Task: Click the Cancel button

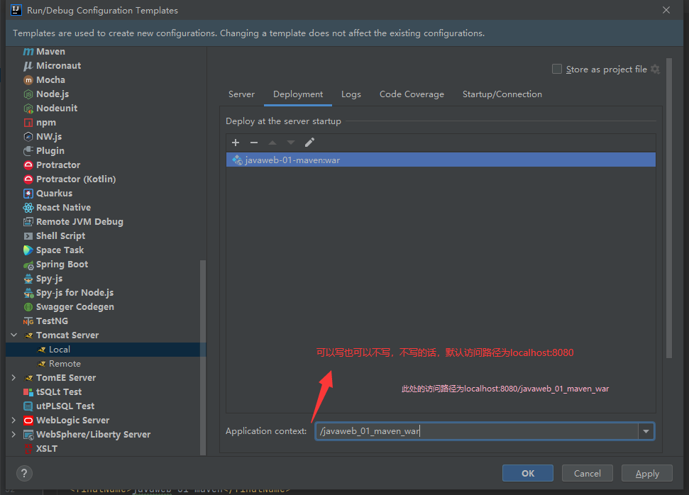Action: [587, 473]
